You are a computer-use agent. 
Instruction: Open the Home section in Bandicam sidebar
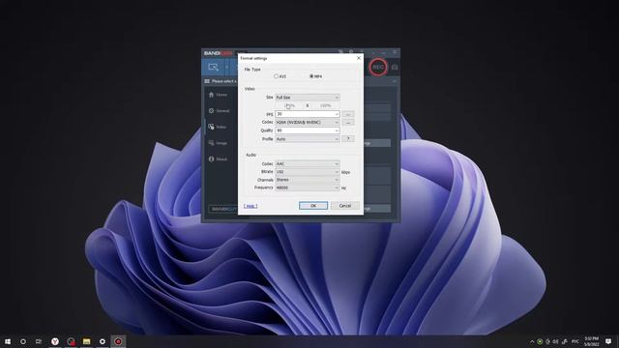pos(218,95)
